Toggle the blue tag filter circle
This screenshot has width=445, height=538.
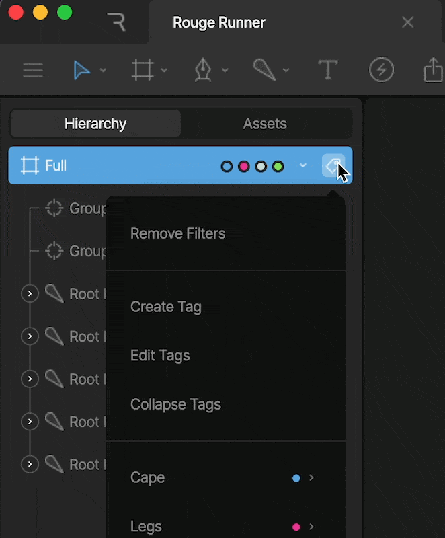227,167
